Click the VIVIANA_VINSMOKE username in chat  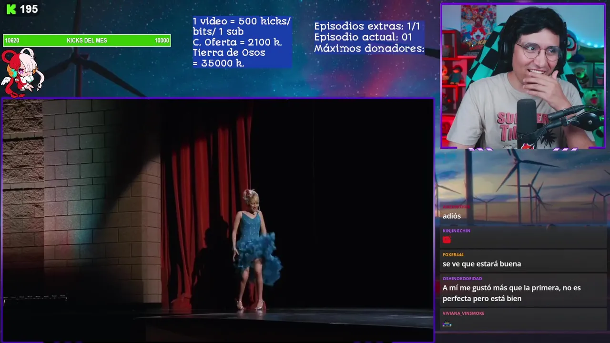(x=463, y=313)
